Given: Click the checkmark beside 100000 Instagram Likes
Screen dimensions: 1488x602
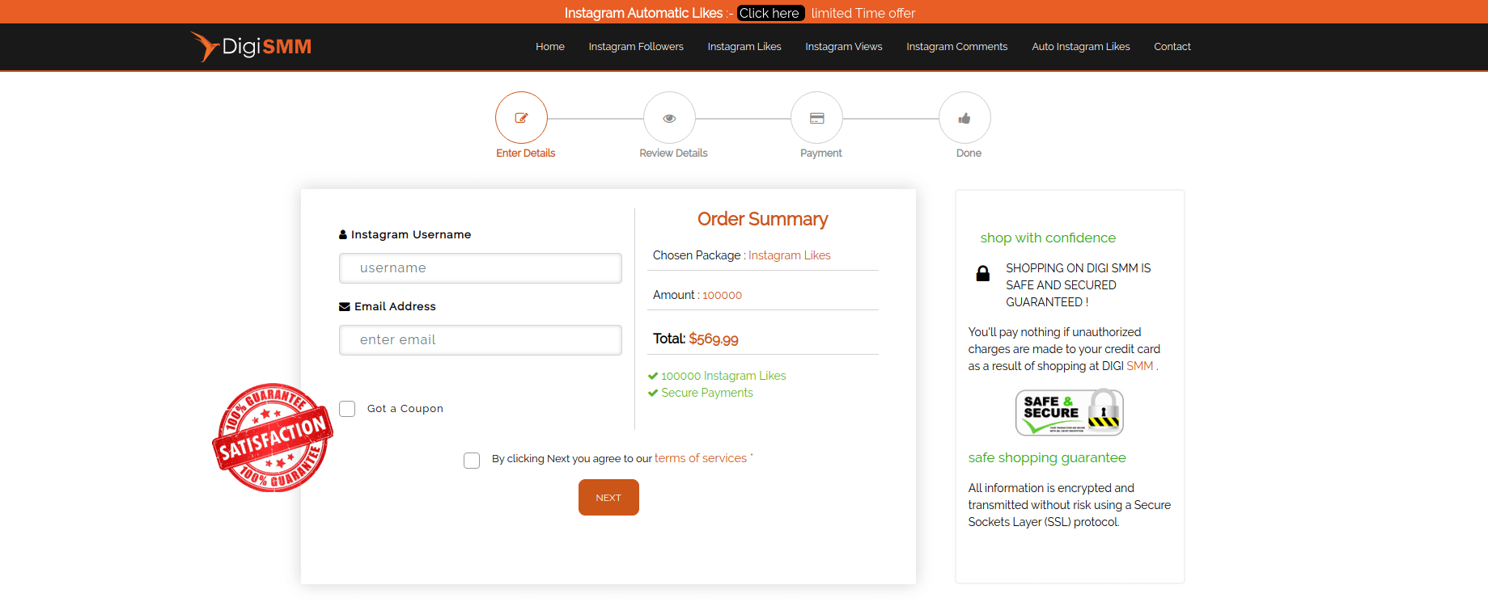Looking at the screenshot, I should 653,376.
